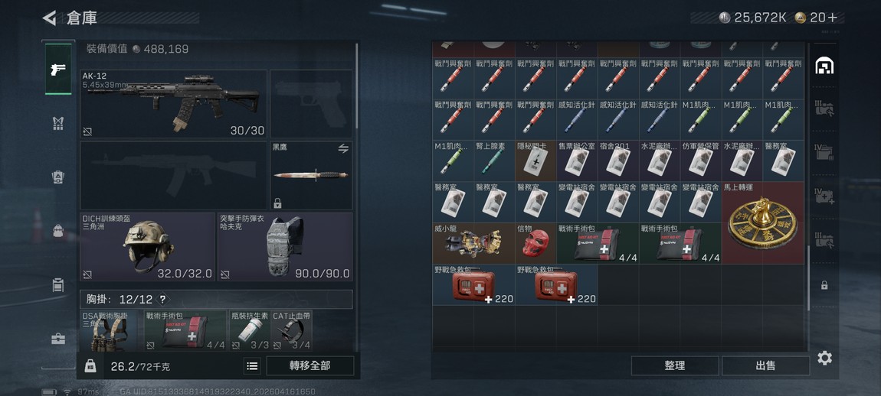Image resolution: width=881 pixels, height=396 pixels.
Task: Select the main stash icon in right sidebar
Action: pyautogui.click(x=824, y=67)
